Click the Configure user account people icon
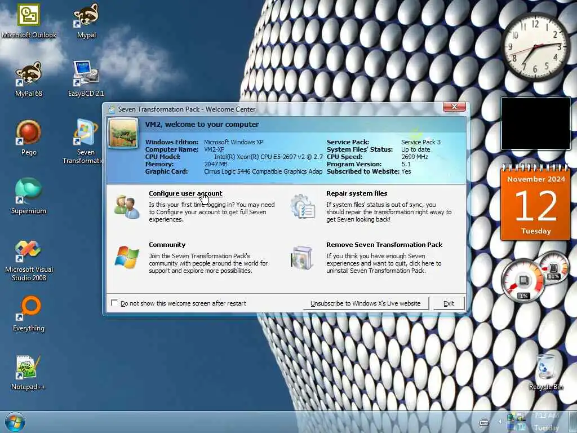 (x=127, y=207)
